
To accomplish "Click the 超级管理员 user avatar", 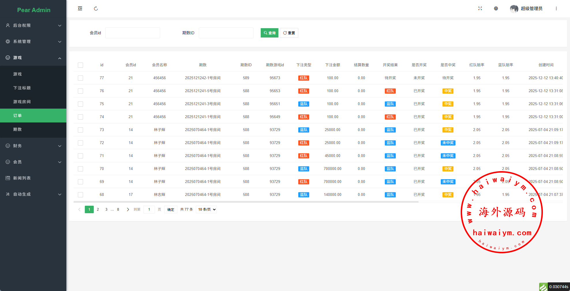I will (514, 9).
